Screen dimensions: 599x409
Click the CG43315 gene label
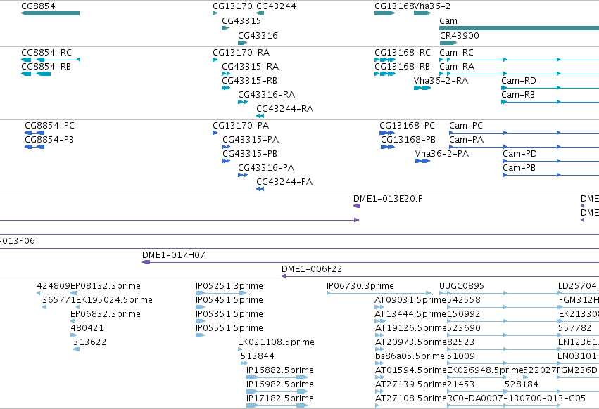[x=241, y=20]
